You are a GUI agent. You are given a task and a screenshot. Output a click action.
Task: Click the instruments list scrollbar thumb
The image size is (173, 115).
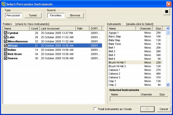click(x=168, y=33)
